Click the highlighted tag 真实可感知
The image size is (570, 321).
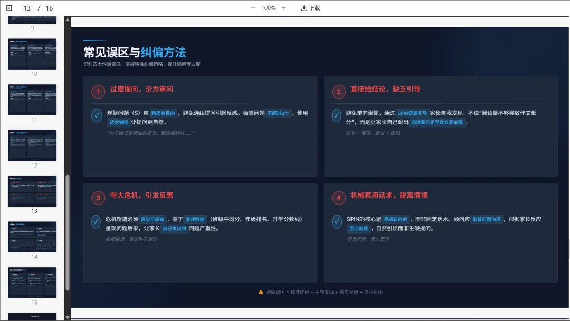click(153, 219)
